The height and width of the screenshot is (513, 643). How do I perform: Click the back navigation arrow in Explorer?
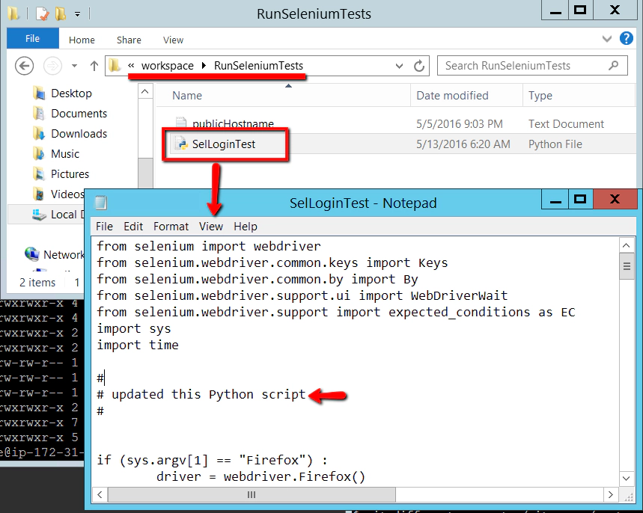24,66
